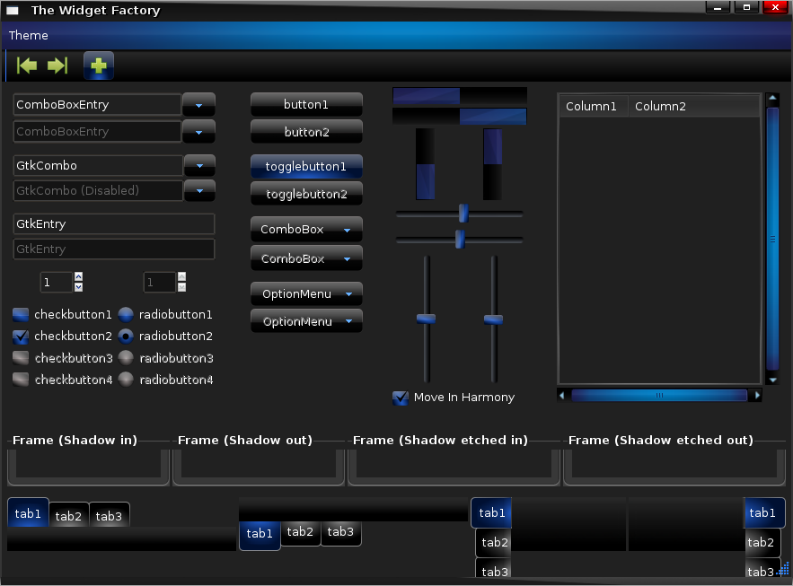Viewport: 793px width, 586px height.
Task: Select tab2 in the right-tabs notebook
Action: 762,542
